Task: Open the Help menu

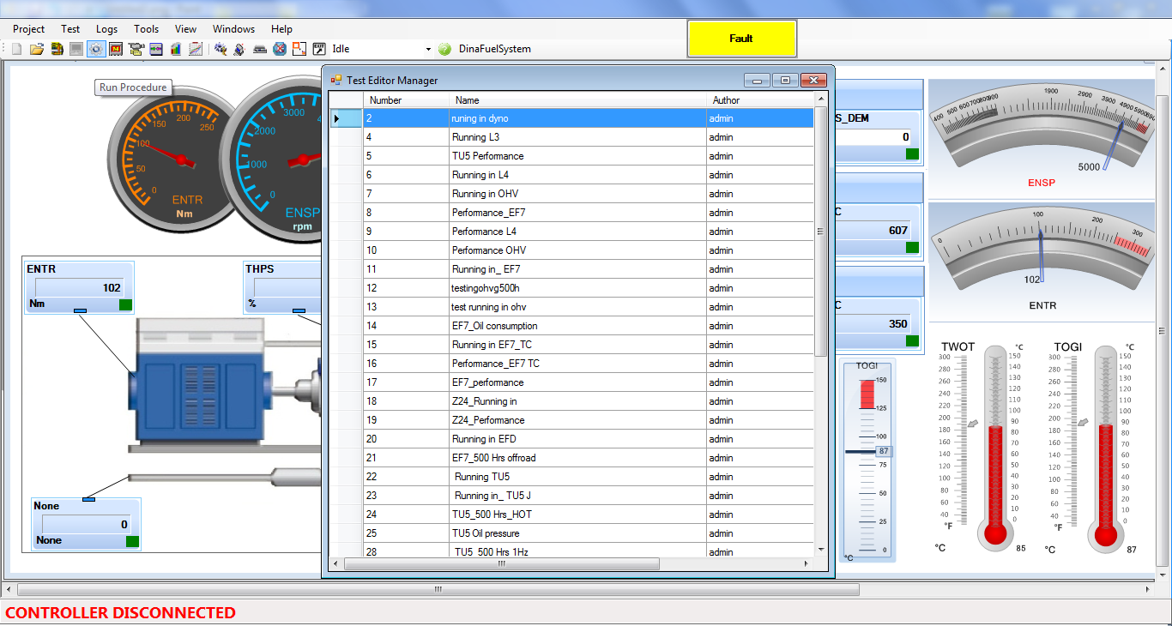Action: 281,29
